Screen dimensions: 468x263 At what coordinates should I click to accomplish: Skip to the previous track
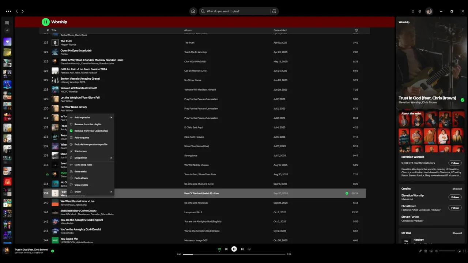pos(226,249)
